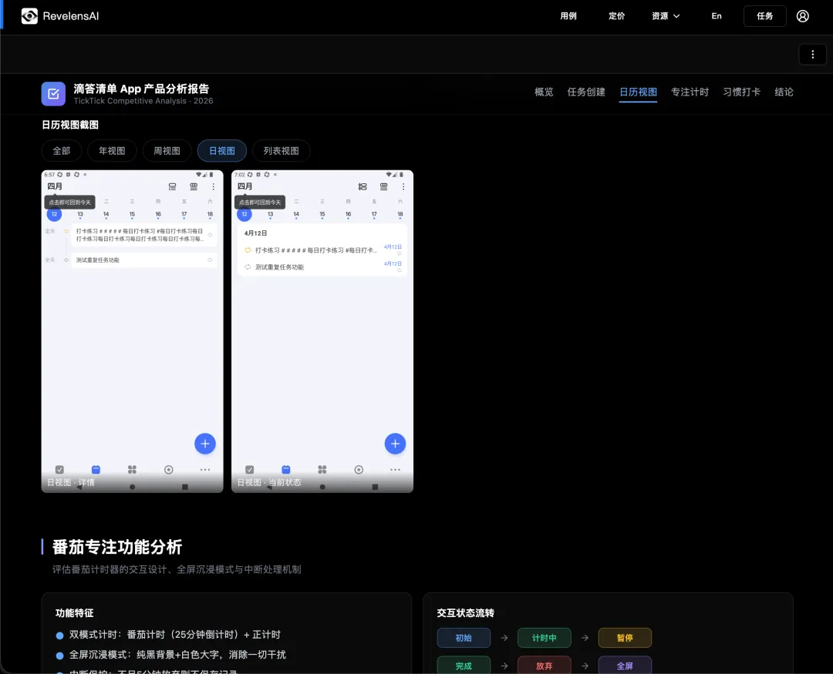Click the bottom-bar three dots in 当前状态 screenshot
The height and width of the screenshot is (674, 833).
coord(395,470)
